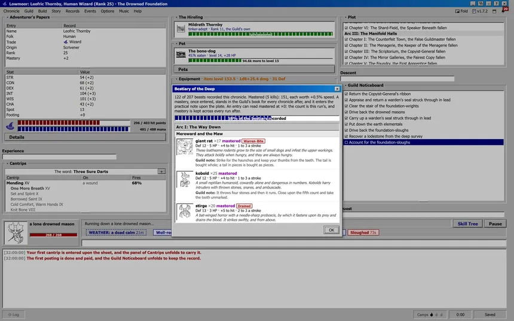Click the Fold panel icon
Viewport: 514px width, 321px height.
click(x=457, y=11)
